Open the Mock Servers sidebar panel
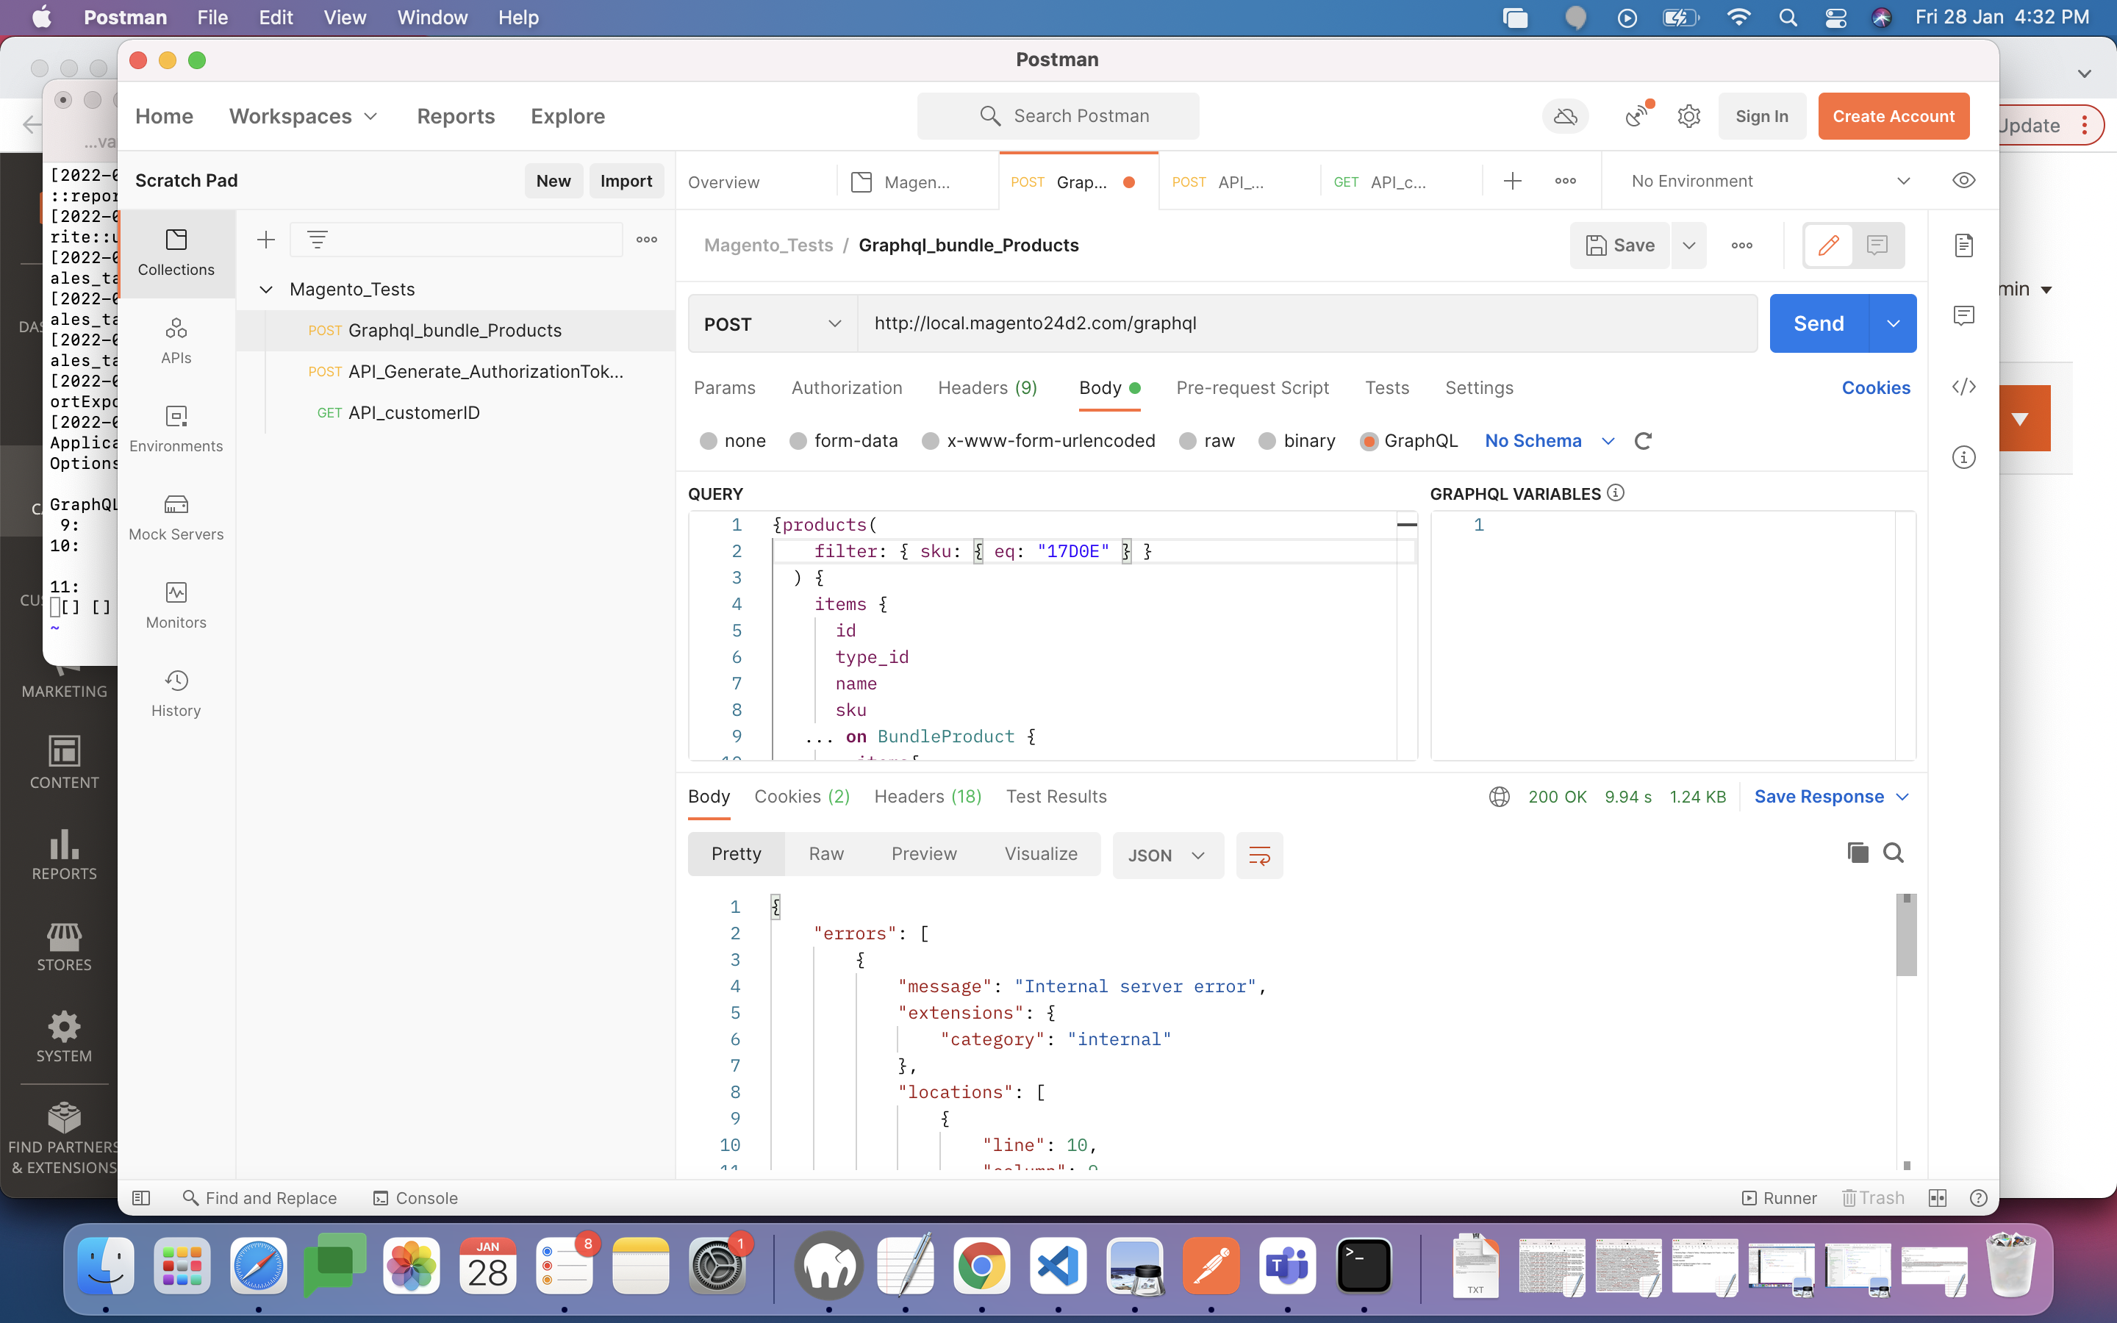2117x1323 pixels. pos(176,517)
